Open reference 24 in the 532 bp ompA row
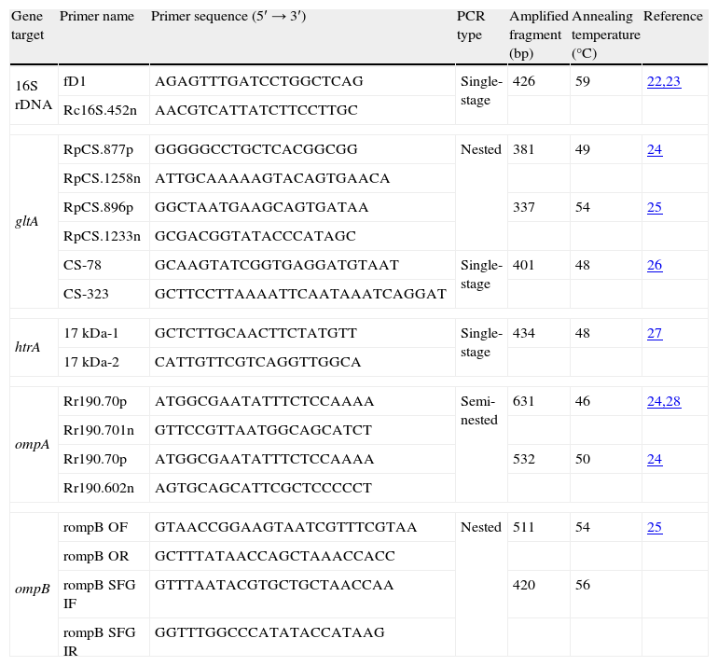 coord(654,459)
